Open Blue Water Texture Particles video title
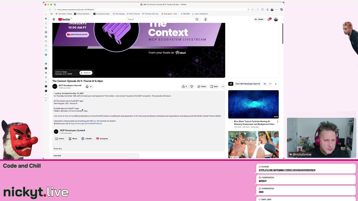The height and width of the screenshot is (201, 358). (254, 123)
